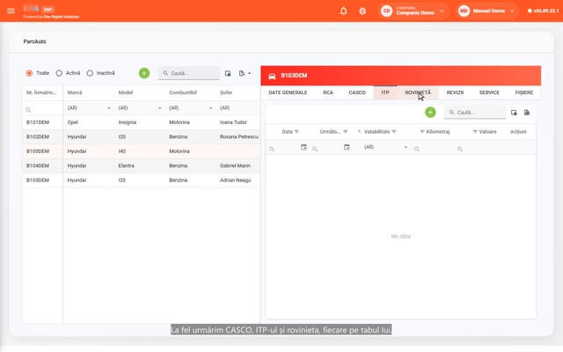Image resolution: width=563 pixels, height=352 pixels.
Task: Sort by the Nr. Înmatric... column header
Action: [x=41, y=92]
